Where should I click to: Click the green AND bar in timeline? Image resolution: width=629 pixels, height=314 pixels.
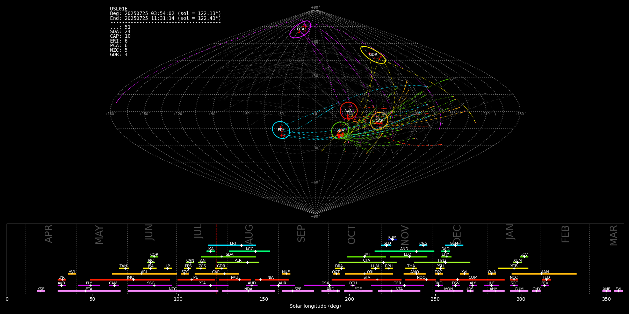[404, 251]
